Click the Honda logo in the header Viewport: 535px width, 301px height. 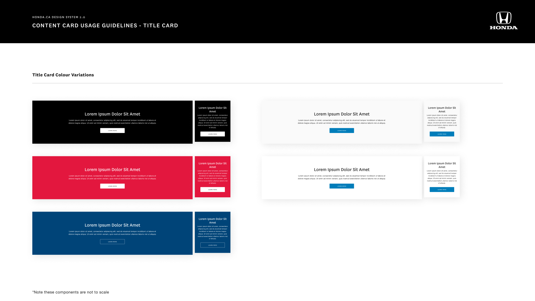click(504, 21)
